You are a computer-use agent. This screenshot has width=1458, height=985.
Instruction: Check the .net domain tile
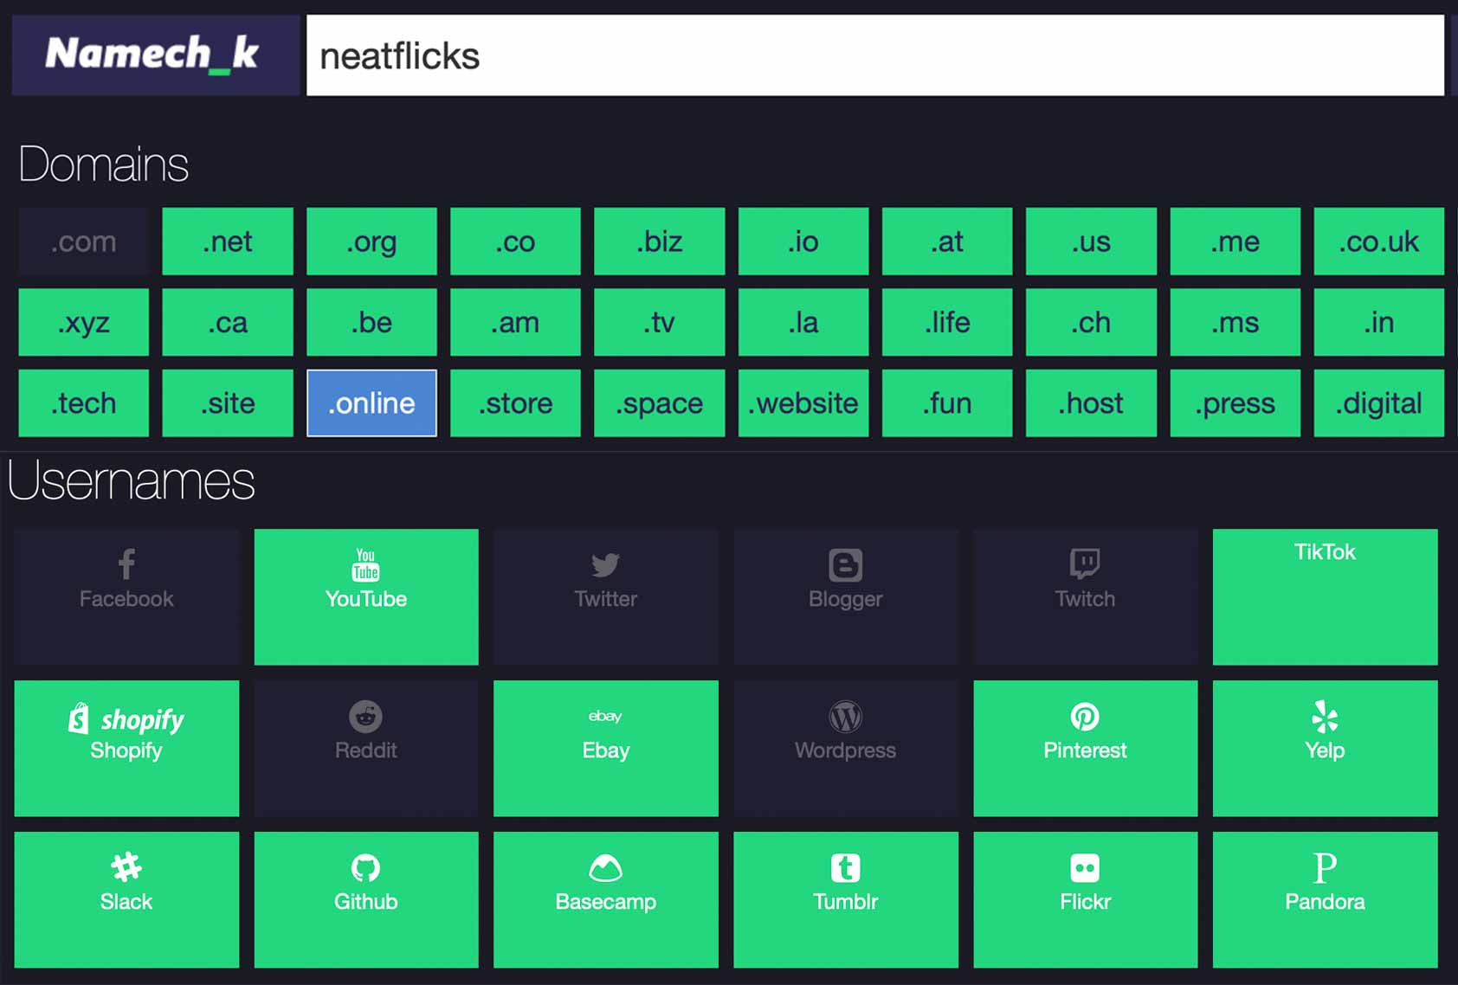pos(228,241)
